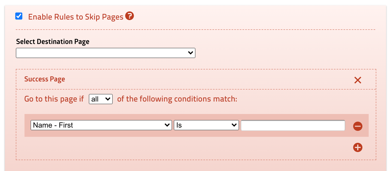Click the Go to this page if text
The height and width of the screenshot is (171, 391).
[54, 99]
